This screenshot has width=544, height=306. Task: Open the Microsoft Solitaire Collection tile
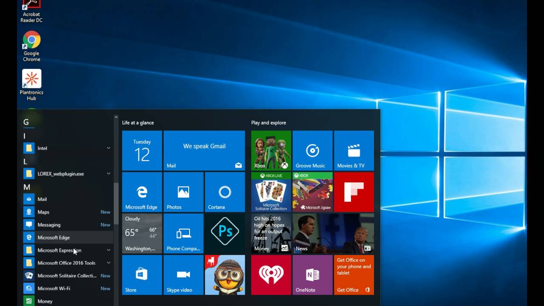coord(271,192)
